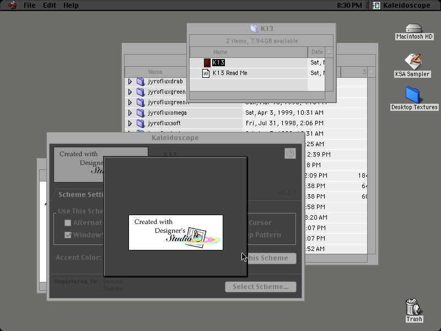Click the jyrofluxsoft date Fri, Jul 31, 1998
This screenshot has height=331, width=441.
284,123
